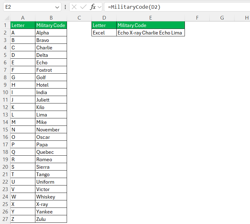Image resolution: width=250 pixels, height=224 pixels.
Task: Click the Select All corner triangle
Action: tap(7, 18)
